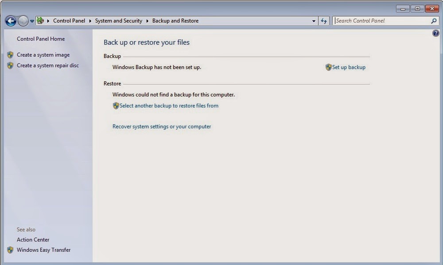This screenshot has height=265, width=443.
Task: Click the Forward navigation arrow button
Action: point(23,21)
